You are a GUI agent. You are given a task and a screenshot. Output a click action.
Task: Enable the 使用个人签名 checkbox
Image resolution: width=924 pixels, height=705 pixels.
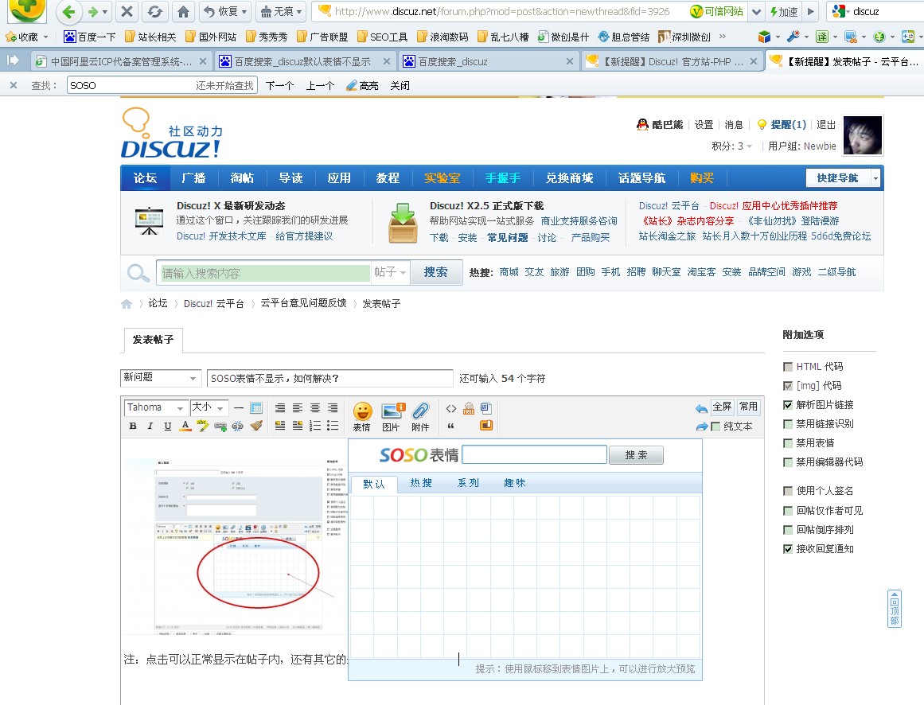point(788,491)
